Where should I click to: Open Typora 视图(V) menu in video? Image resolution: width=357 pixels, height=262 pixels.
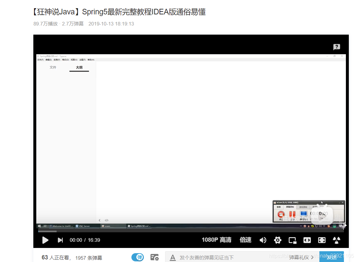(x=74, y=60)
